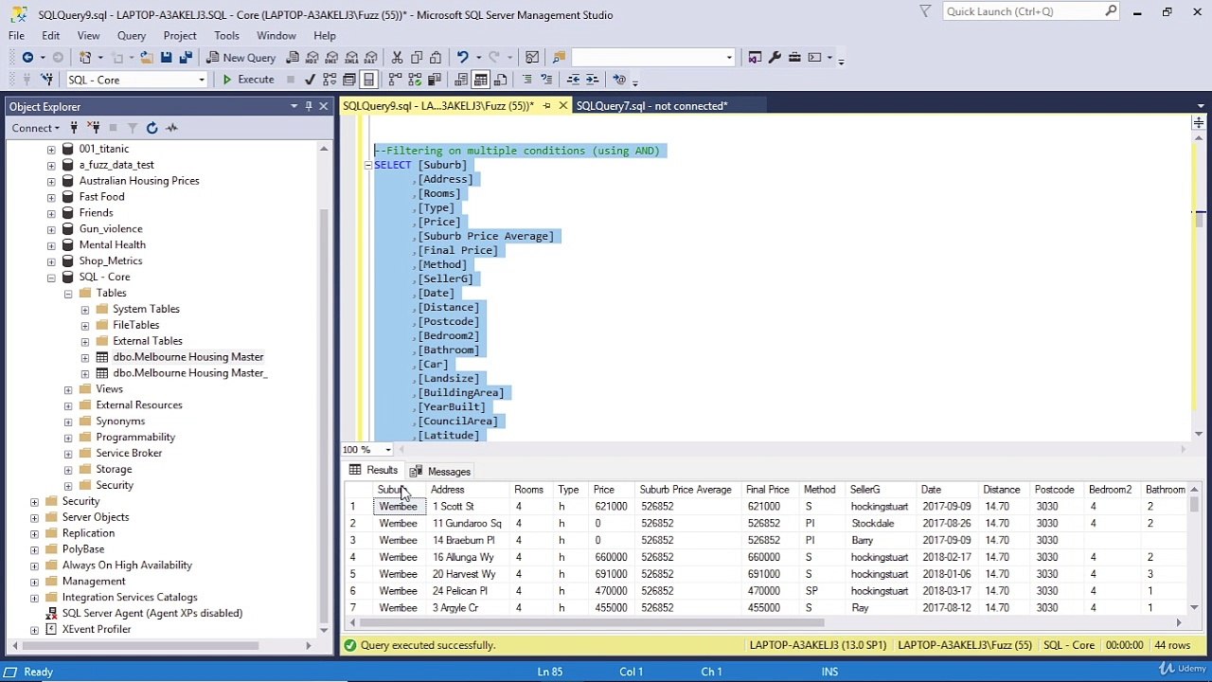Collapse the SELECT statement outline
The image size is (1212, 682).
click(x=367, y=165)
